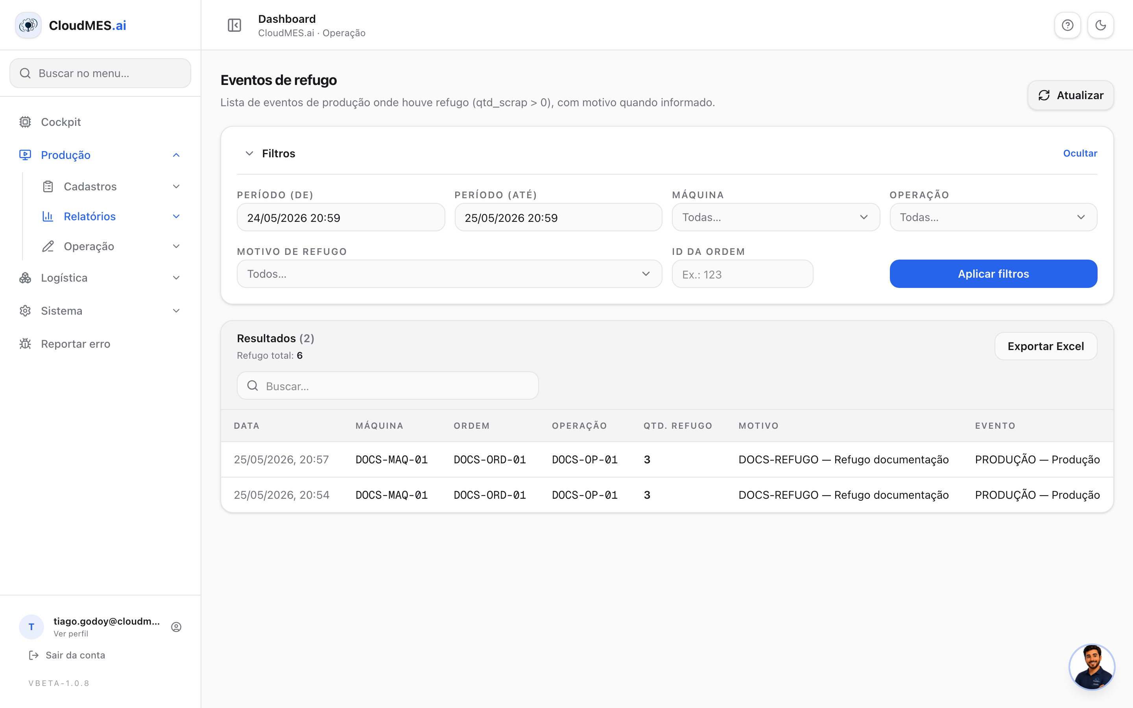
Task: Click the Motivo column header
Action: 758,426
